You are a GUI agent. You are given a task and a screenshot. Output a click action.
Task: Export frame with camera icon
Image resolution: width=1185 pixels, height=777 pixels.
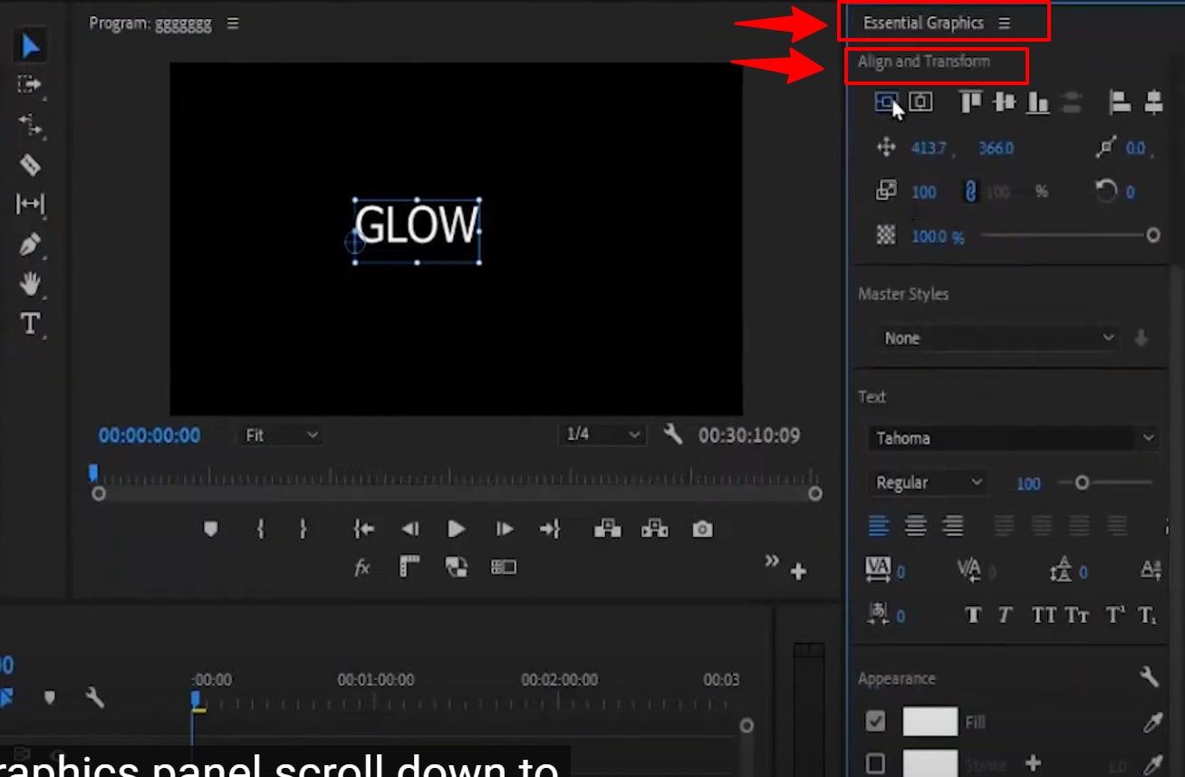[x=703, y=530]
